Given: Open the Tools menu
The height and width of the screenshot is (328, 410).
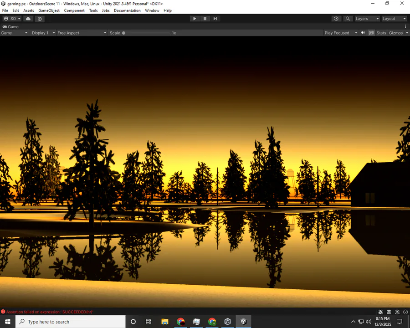Looking at the screenshot, I should pos(93,10).
